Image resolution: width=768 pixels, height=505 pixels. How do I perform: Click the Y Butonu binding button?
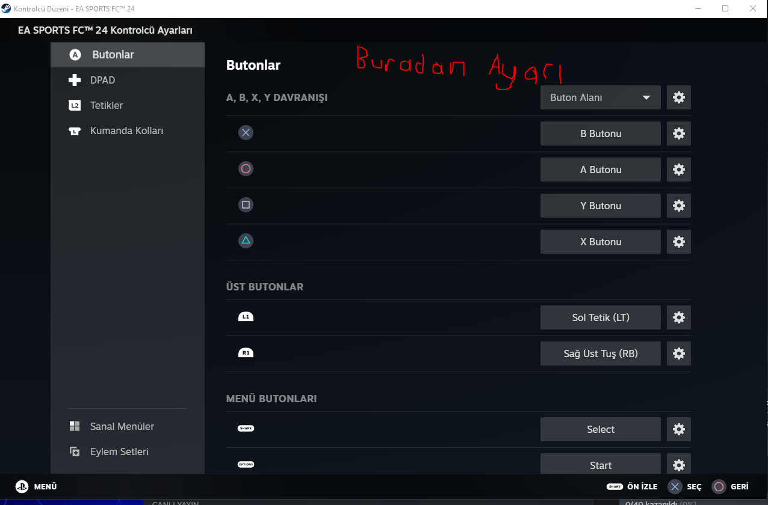(601, 206)
